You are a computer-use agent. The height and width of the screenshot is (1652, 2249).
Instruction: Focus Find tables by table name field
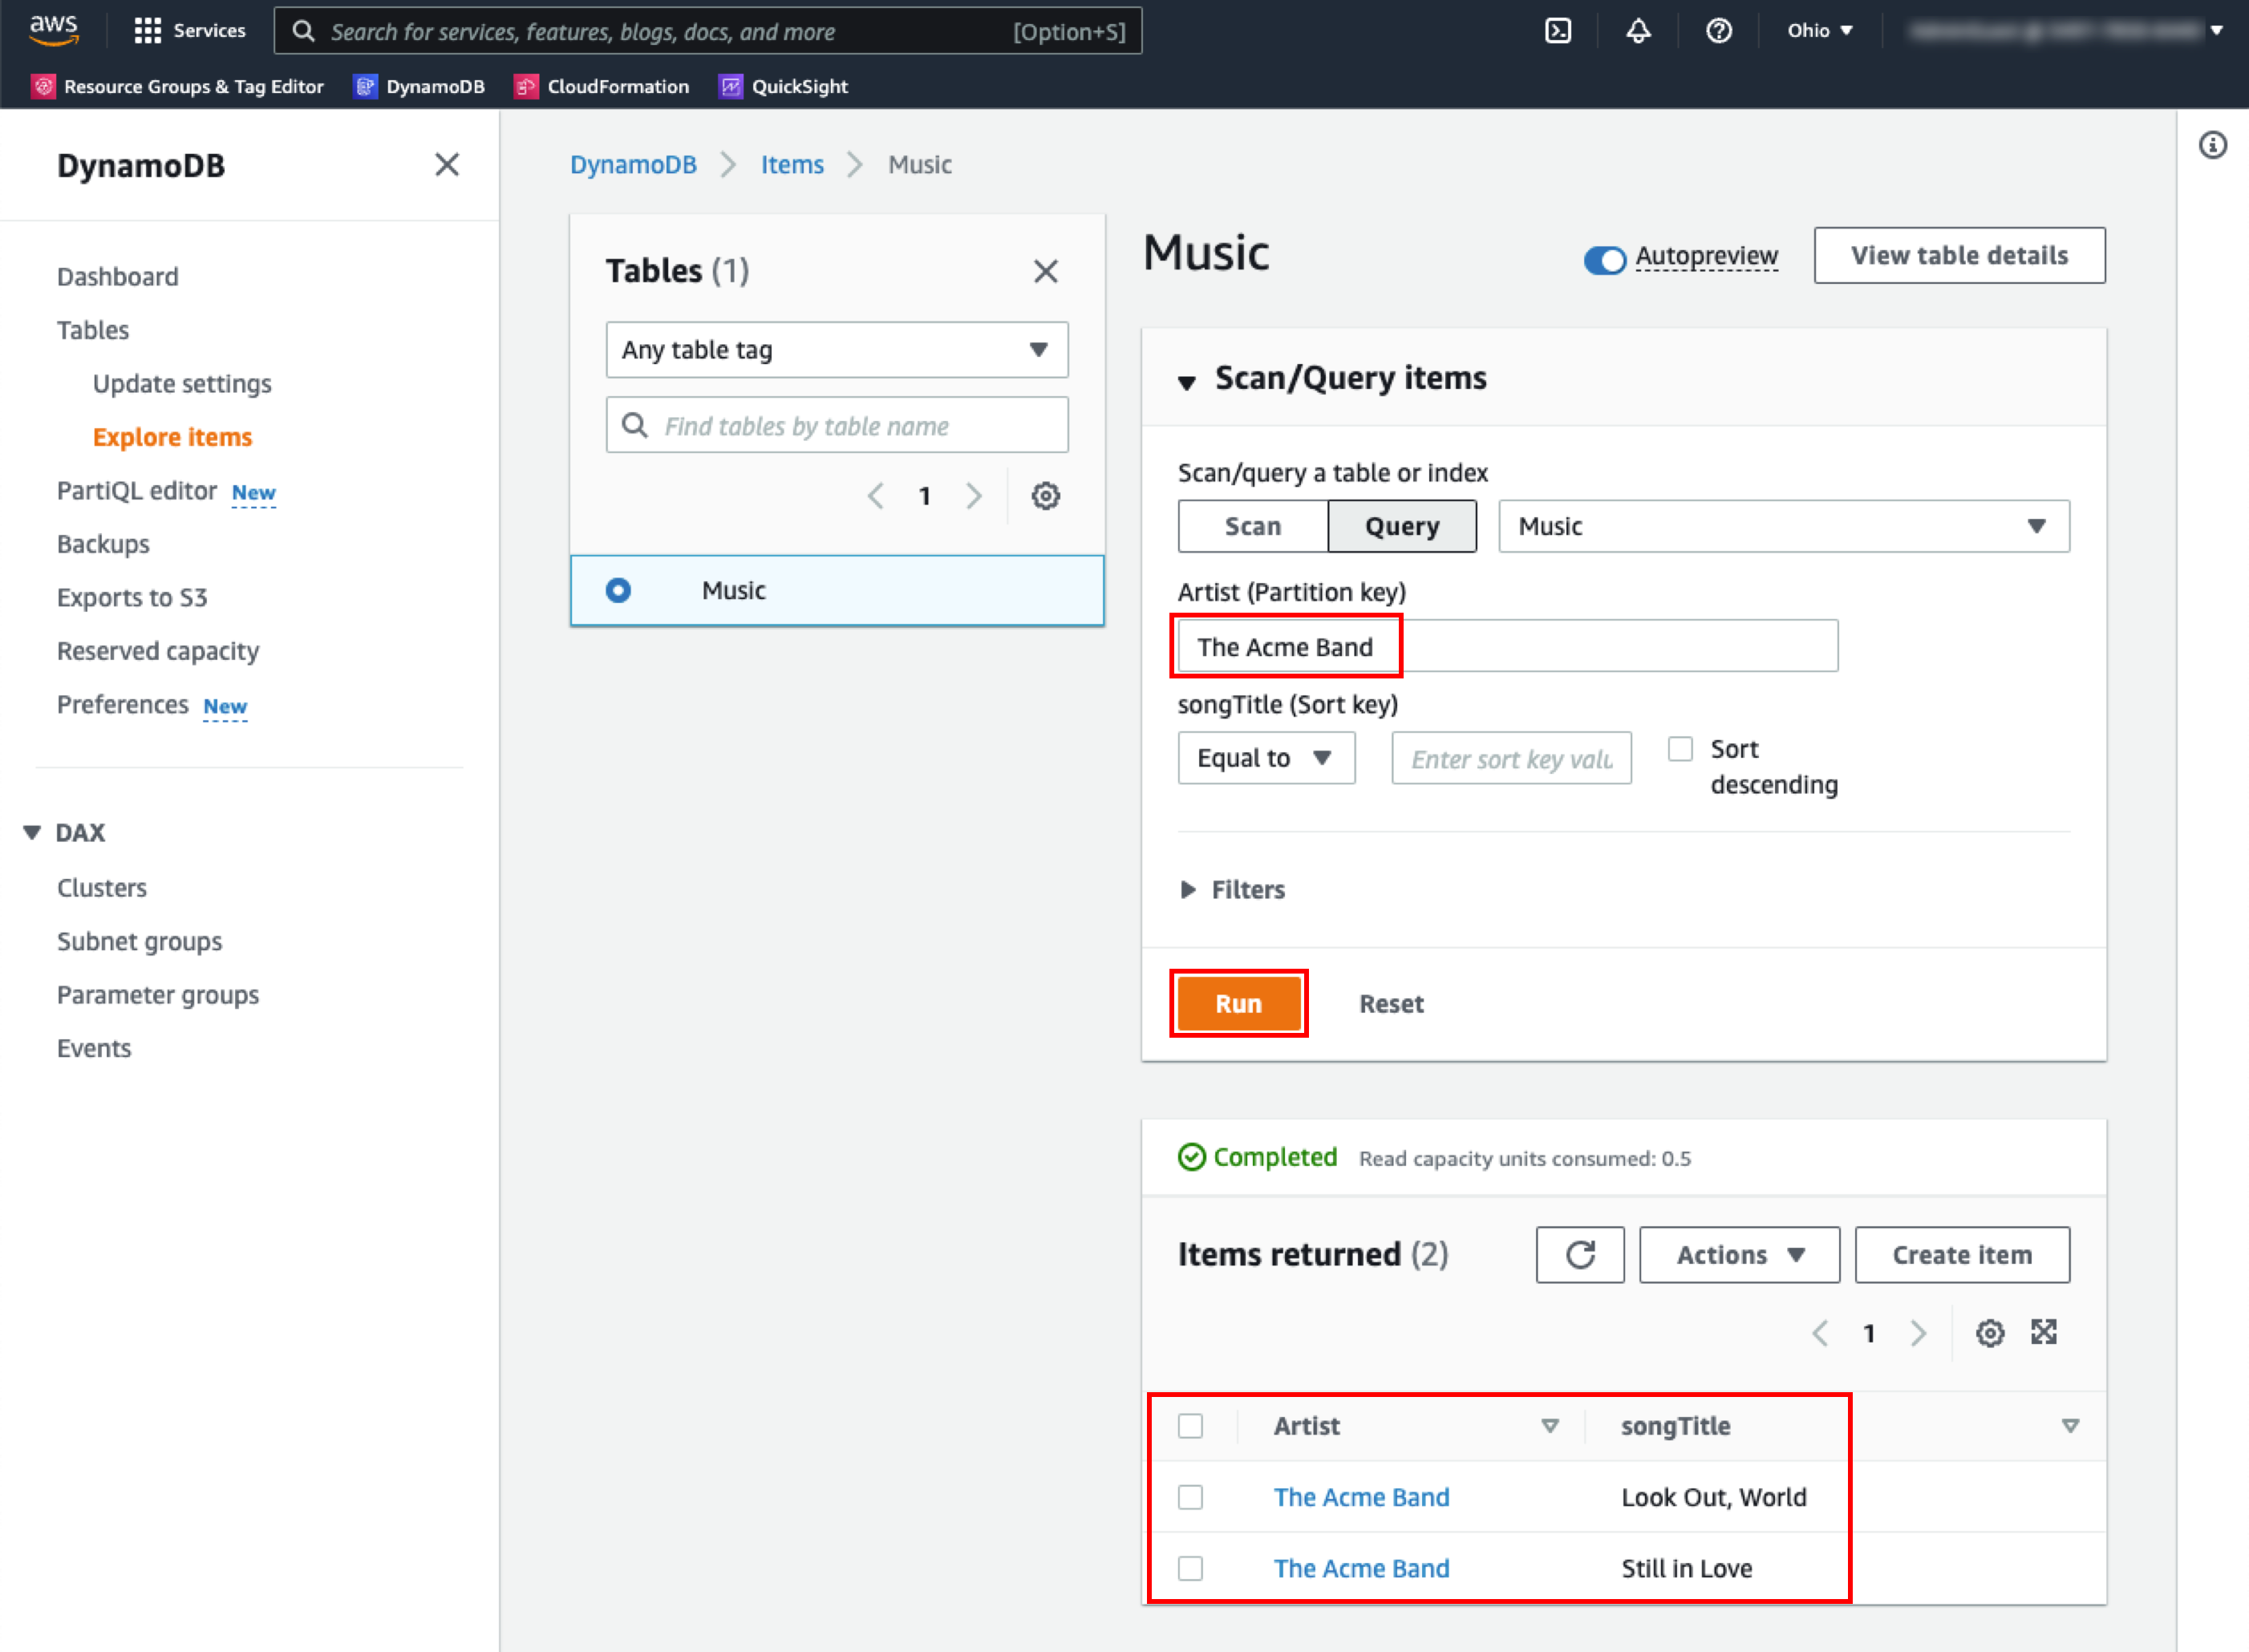pos(837,425)
